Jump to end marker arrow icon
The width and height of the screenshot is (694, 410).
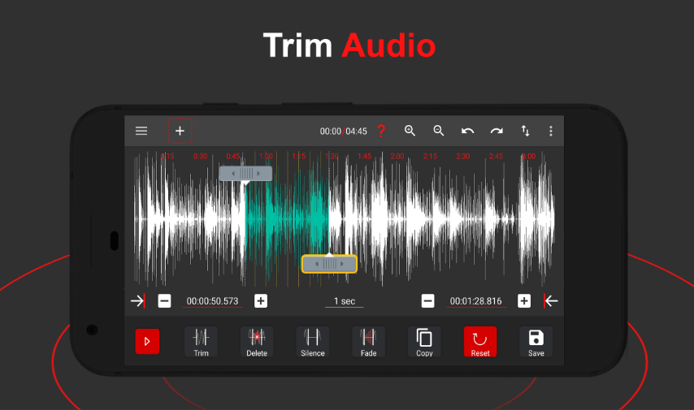[551, 301]
